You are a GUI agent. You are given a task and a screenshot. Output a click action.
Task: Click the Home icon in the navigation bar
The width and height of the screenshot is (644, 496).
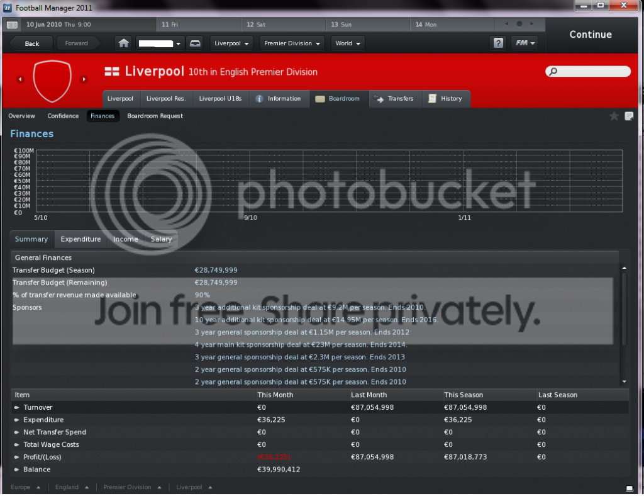pos(124,43)
